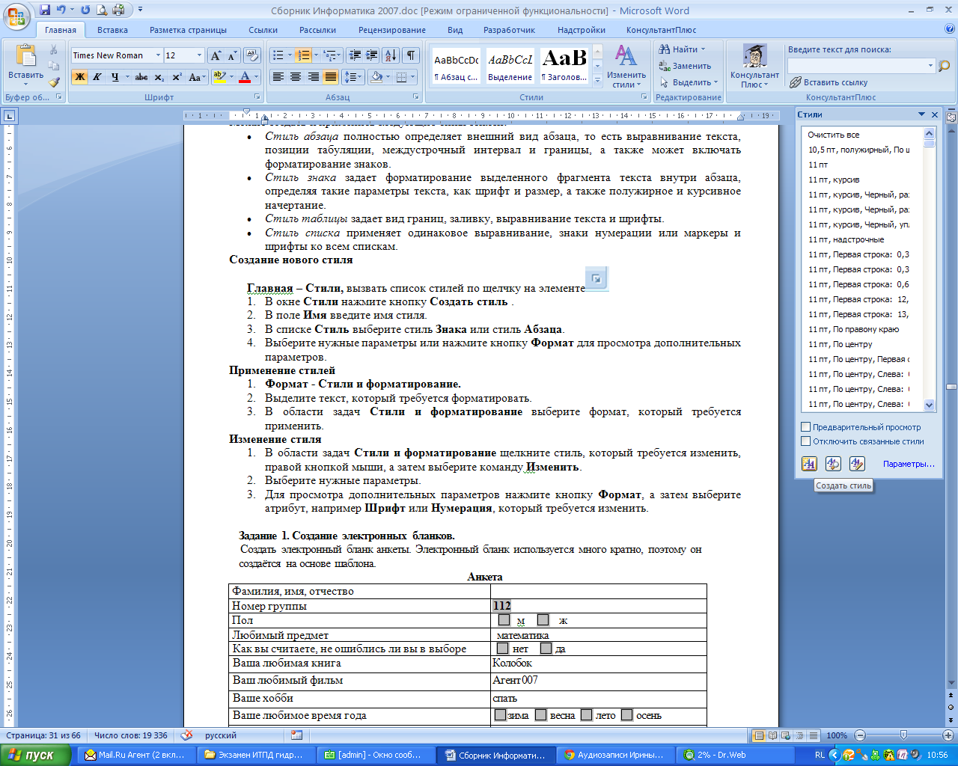Check the gray checkbox before «ж» in Пол row

pyautogui.click(x=543, y=620)
